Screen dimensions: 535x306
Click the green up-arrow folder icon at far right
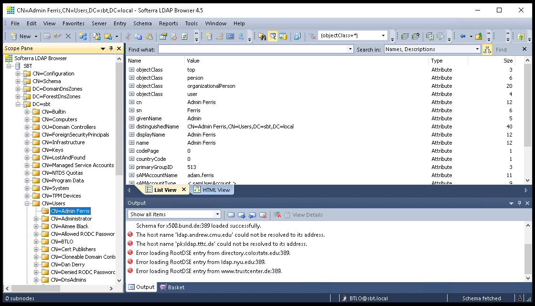pos(521,36)
